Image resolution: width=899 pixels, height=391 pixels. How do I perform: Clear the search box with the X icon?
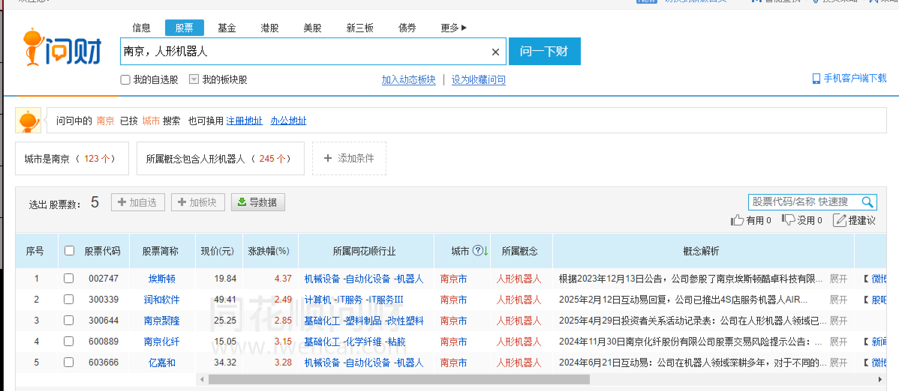pyautogui.click(x=496, y=52)
